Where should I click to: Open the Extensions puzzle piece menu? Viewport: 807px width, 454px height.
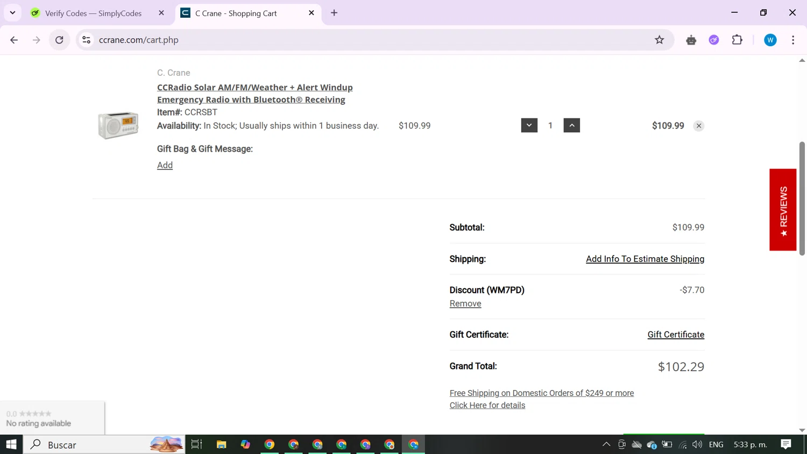(737, 40)
